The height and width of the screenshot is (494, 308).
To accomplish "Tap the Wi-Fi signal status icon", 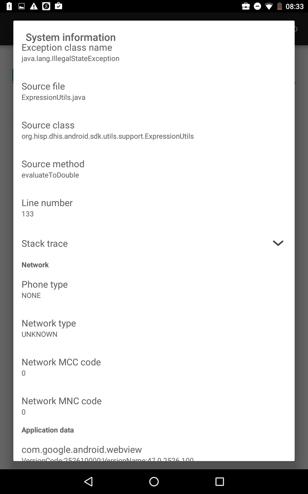I will pos(269,6).
